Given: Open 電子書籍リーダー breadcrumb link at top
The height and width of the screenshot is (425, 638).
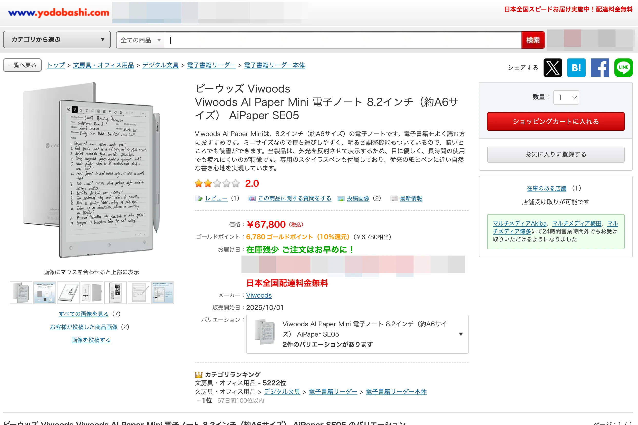Looking at the screenshot, I should (211, 65).
